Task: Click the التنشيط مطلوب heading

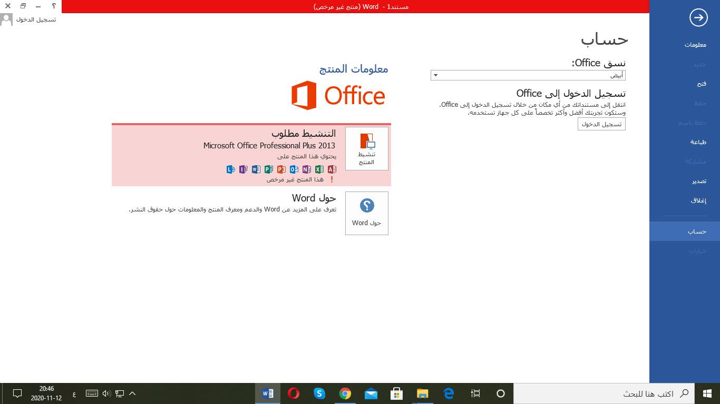Action: 304,134
